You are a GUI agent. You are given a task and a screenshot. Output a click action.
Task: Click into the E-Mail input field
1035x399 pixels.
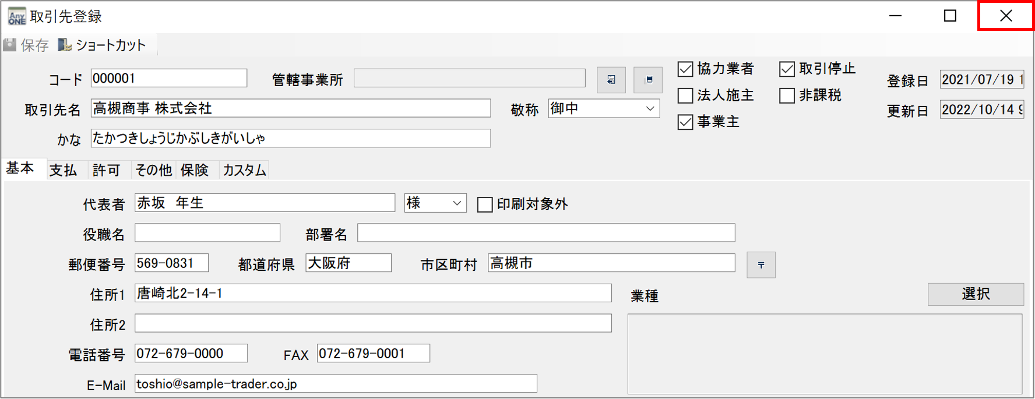(335, 384)
